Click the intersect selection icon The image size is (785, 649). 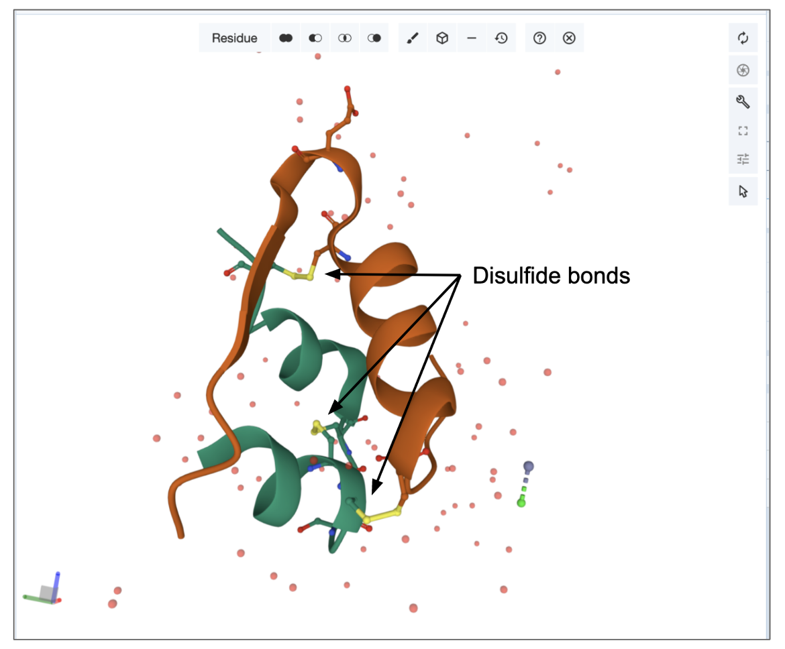(345, 38)
